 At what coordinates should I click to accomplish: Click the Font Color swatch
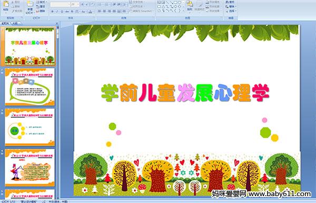tap(90, 12)
